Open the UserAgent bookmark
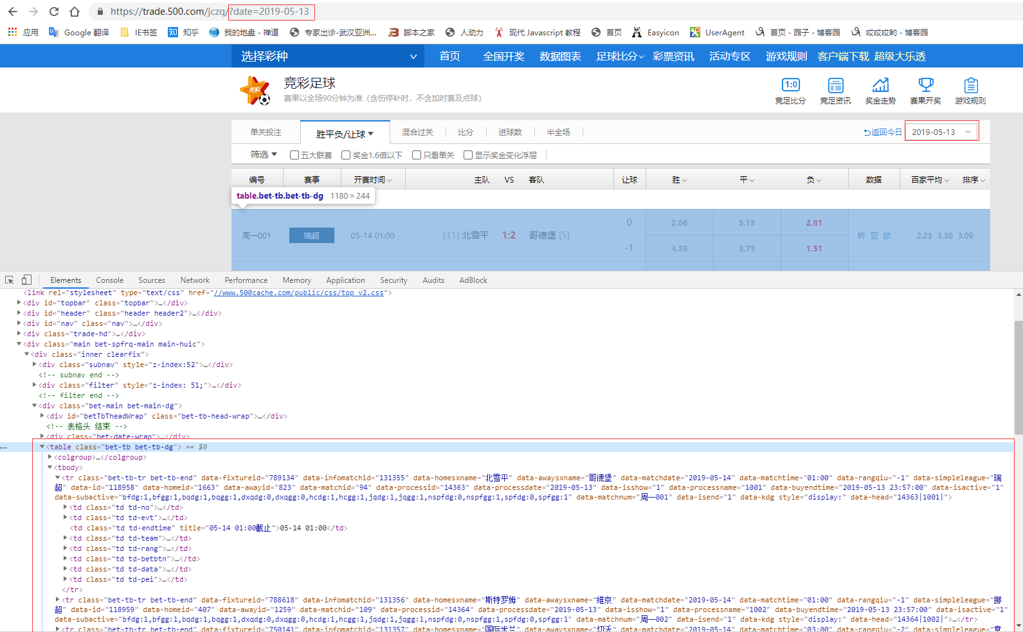Viewport: 1023px width, 632px height. coord(717,32)
